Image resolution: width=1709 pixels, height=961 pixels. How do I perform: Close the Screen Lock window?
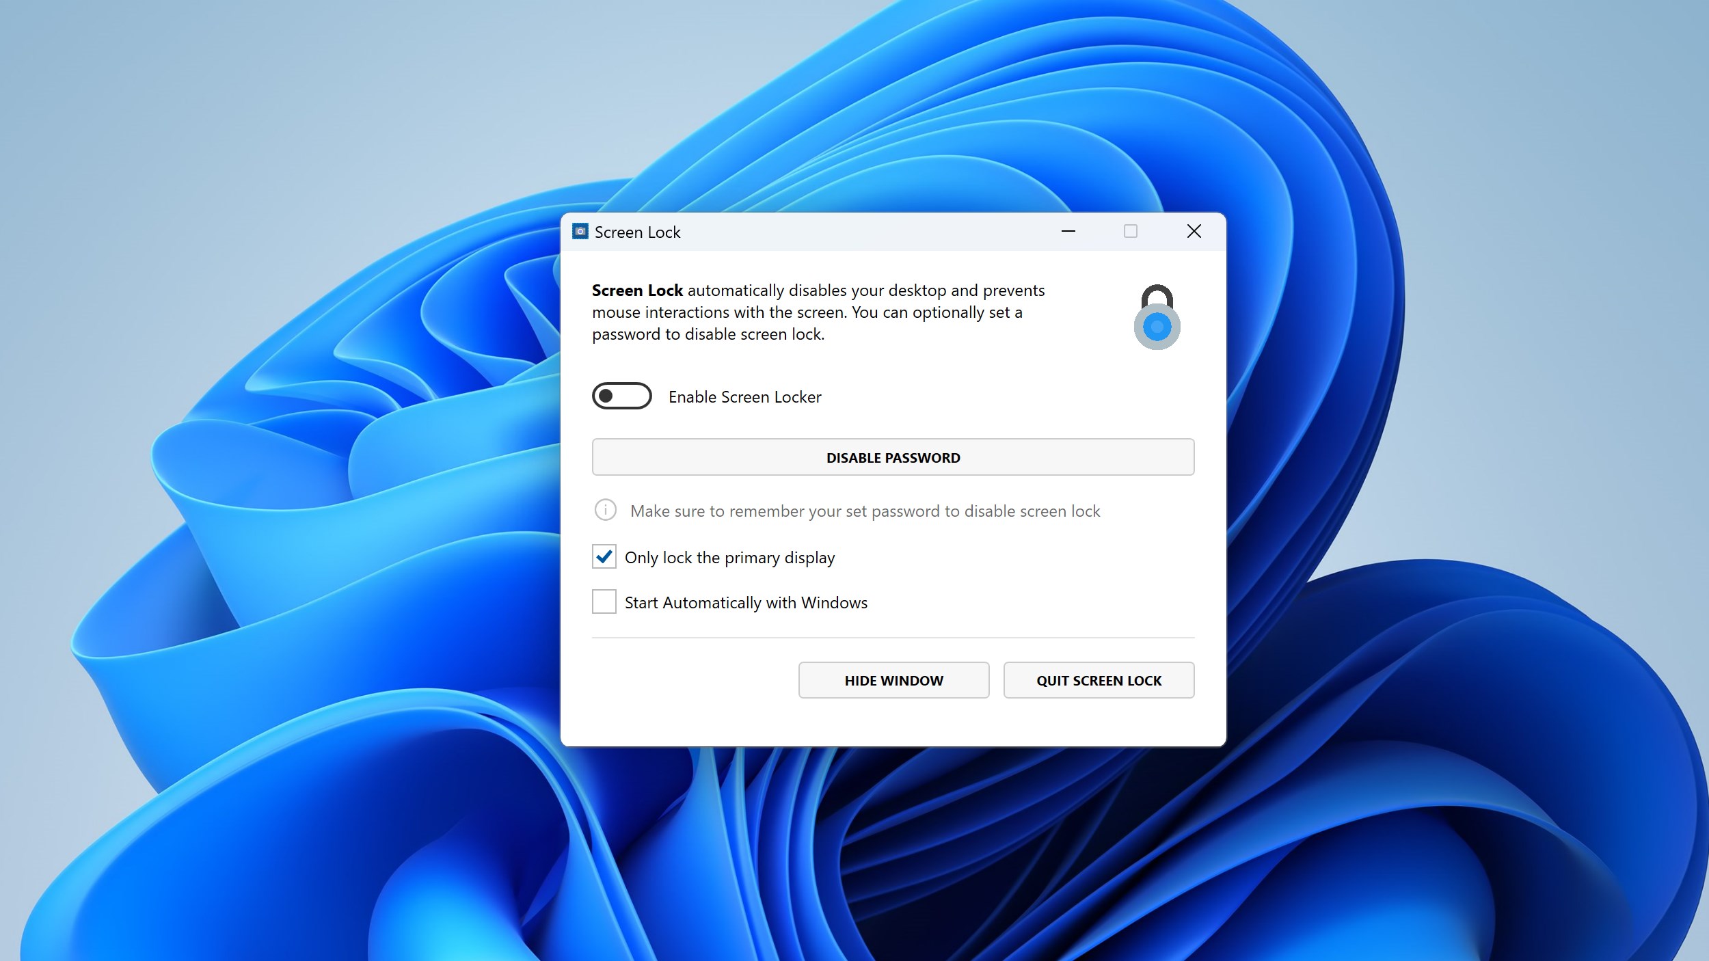point(1194,232)
